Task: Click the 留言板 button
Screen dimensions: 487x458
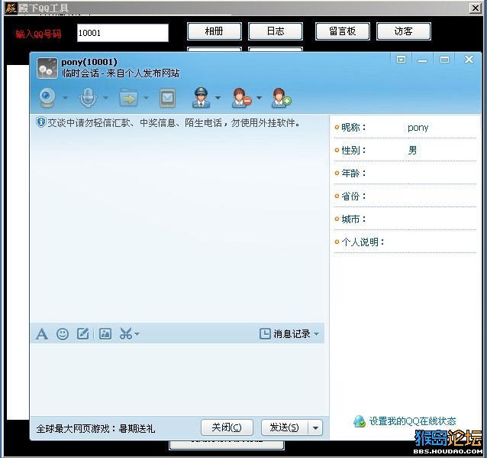Action: [x=343, y=31]
